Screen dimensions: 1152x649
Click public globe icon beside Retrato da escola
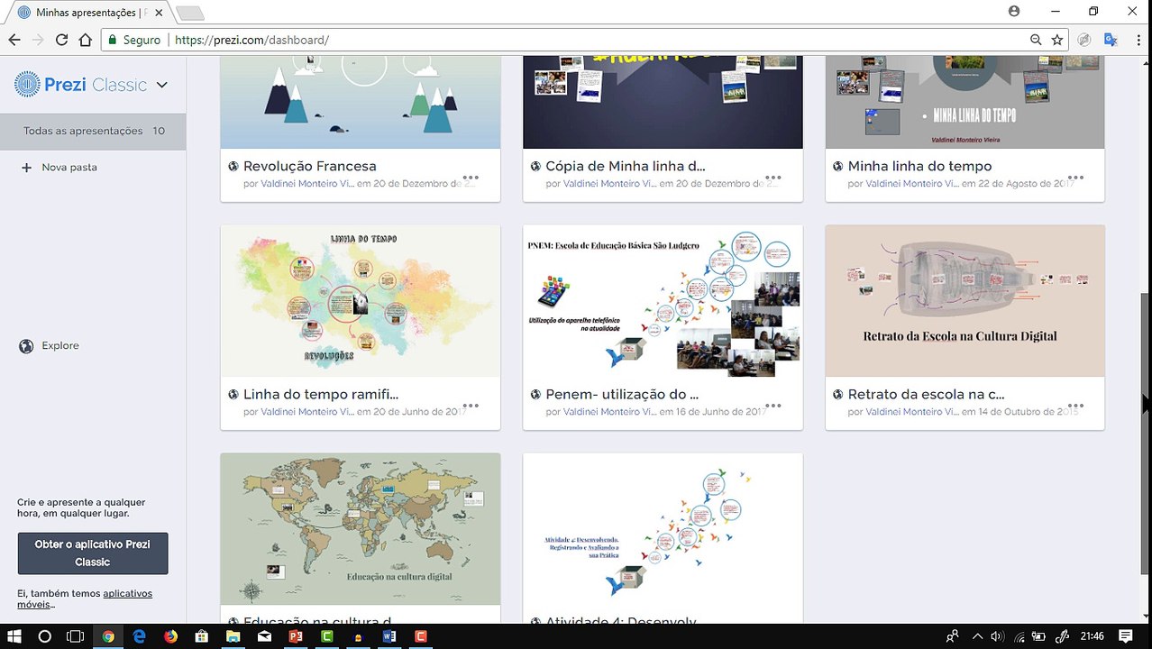click(838, 394)
